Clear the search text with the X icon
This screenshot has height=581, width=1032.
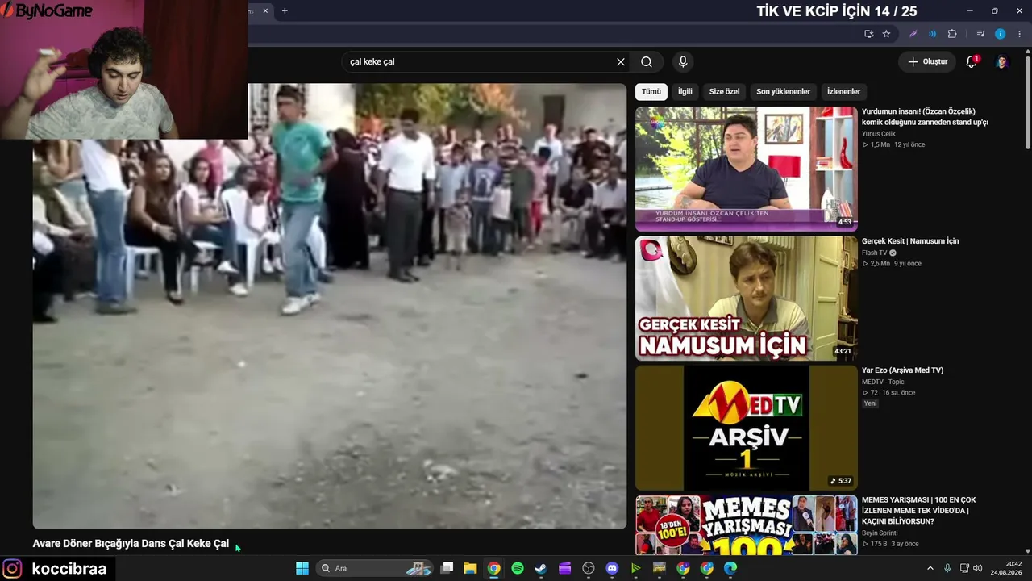coord(621,61)
